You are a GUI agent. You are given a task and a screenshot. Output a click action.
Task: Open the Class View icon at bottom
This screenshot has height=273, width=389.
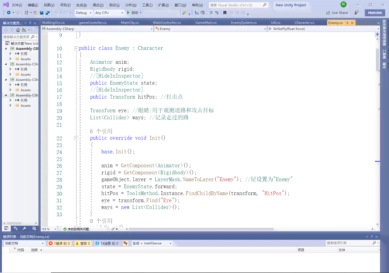point(16,228)
